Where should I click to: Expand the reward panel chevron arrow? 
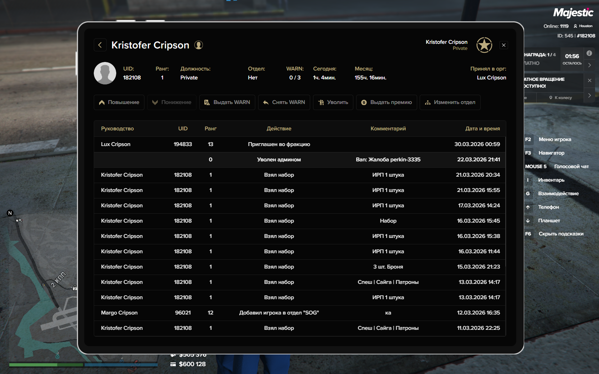[x=589, y=65]
